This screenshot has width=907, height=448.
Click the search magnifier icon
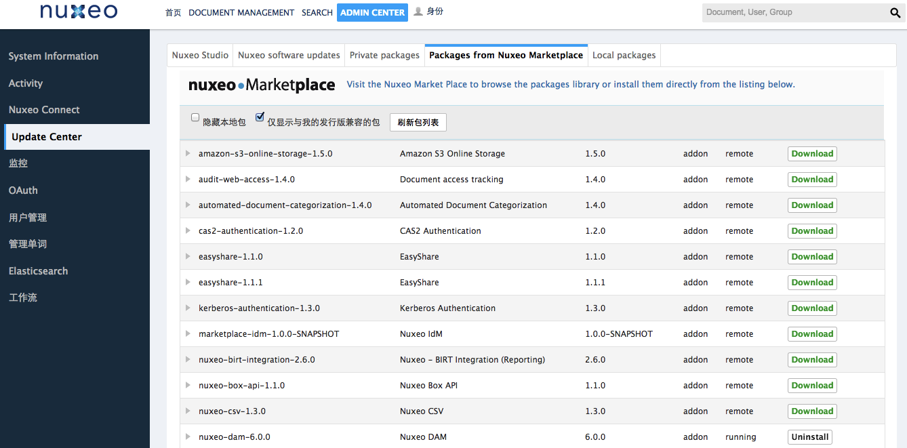point(895,13)
